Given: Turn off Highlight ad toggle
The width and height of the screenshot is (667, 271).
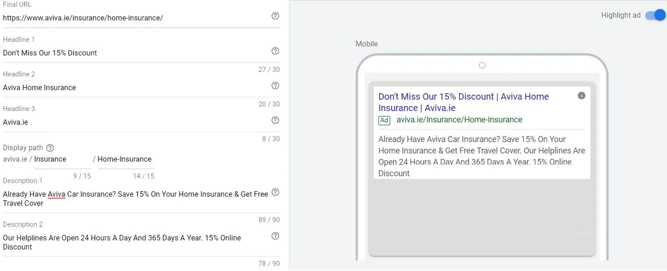Looking at the screenshot, I should [x=655, y=15].
